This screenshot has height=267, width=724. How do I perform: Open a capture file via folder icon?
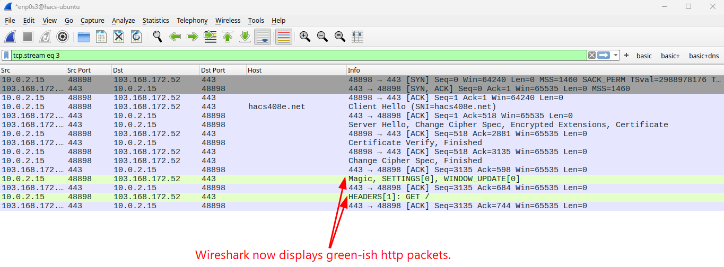pyautogui.click(x=84, y=37)
